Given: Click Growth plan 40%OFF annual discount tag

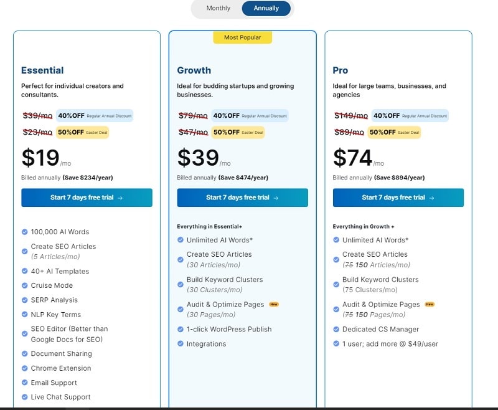Looking at the screenshot, I should (250, 115).
